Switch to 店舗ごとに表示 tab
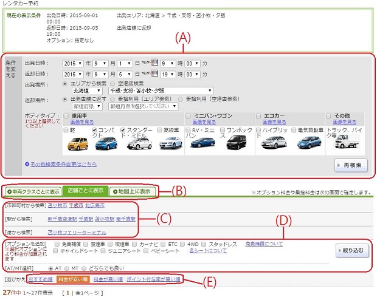This screenshot has width=377, height=297. (x=85, y=190)
